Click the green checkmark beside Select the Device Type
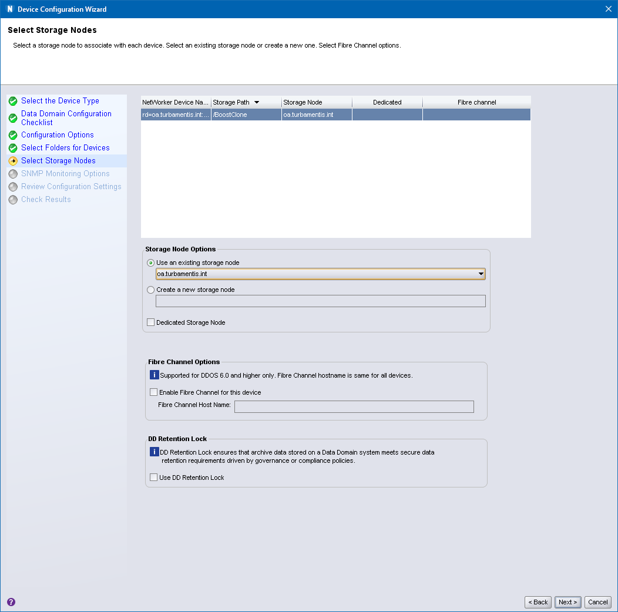This screenshot has height=612, width=618. (x=13, y=100)
